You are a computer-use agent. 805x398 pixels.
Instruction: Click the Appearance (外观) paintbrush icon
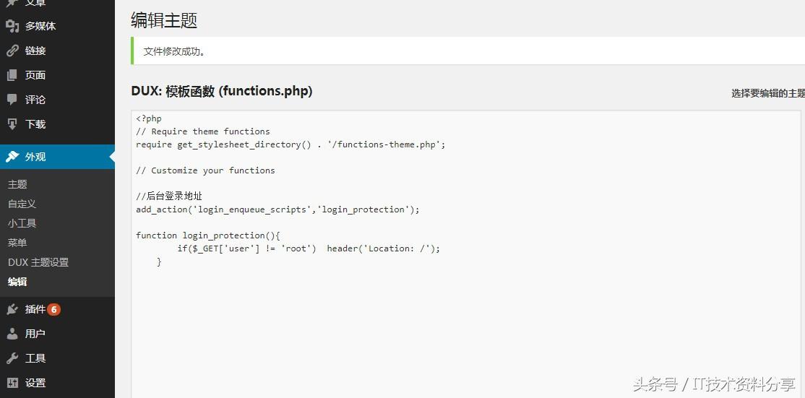tap(12, 157)
